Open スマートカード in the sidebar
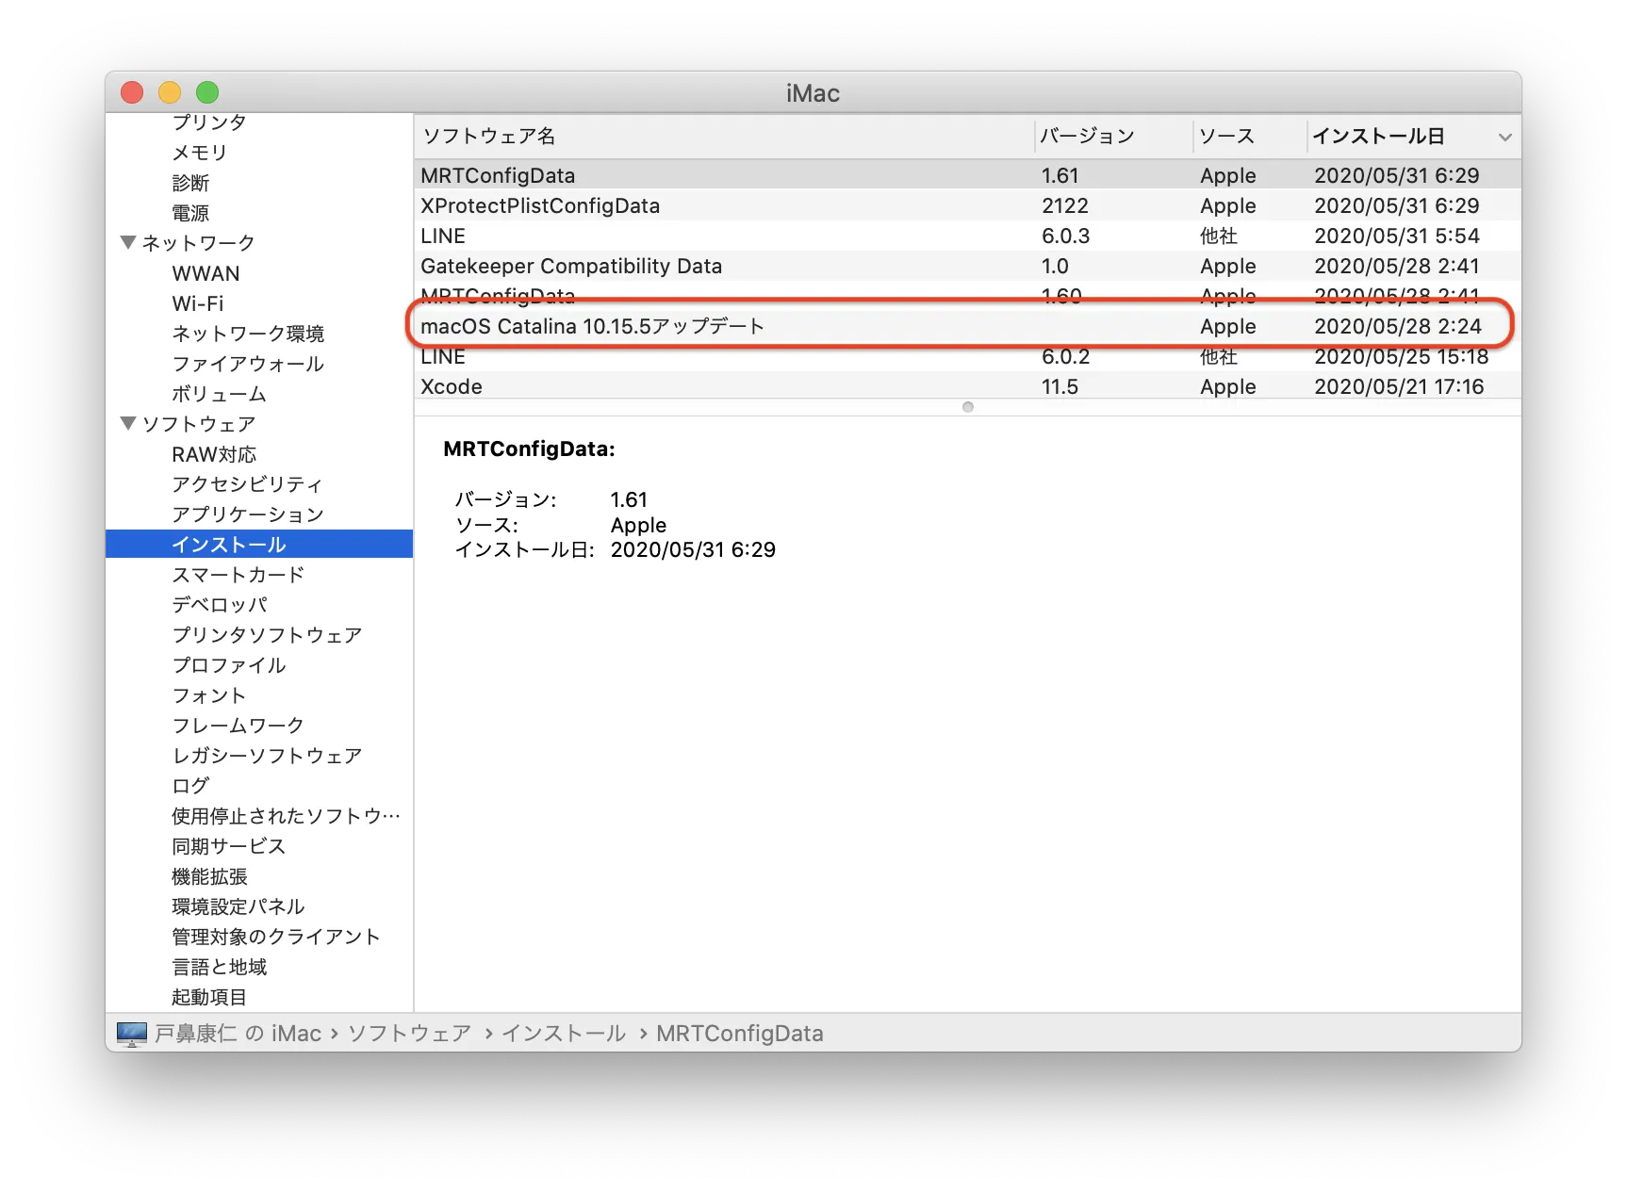 [238, 575]
